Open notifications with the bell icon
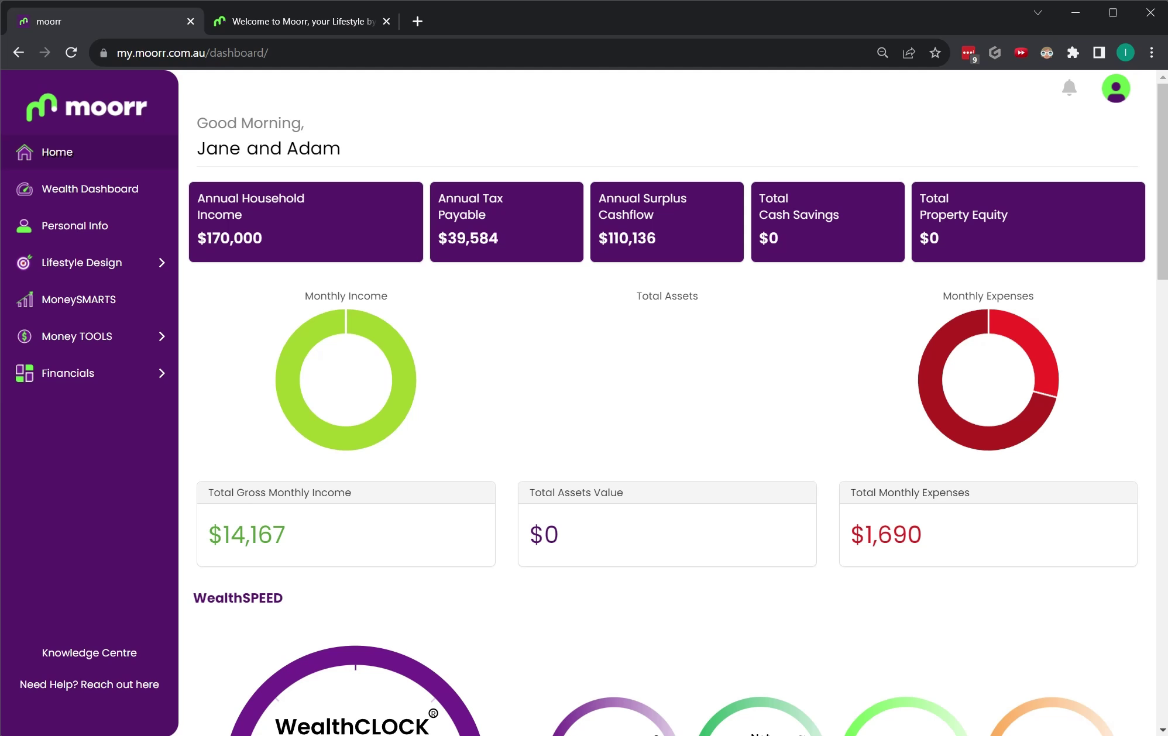 click(x=1069, y=88)
